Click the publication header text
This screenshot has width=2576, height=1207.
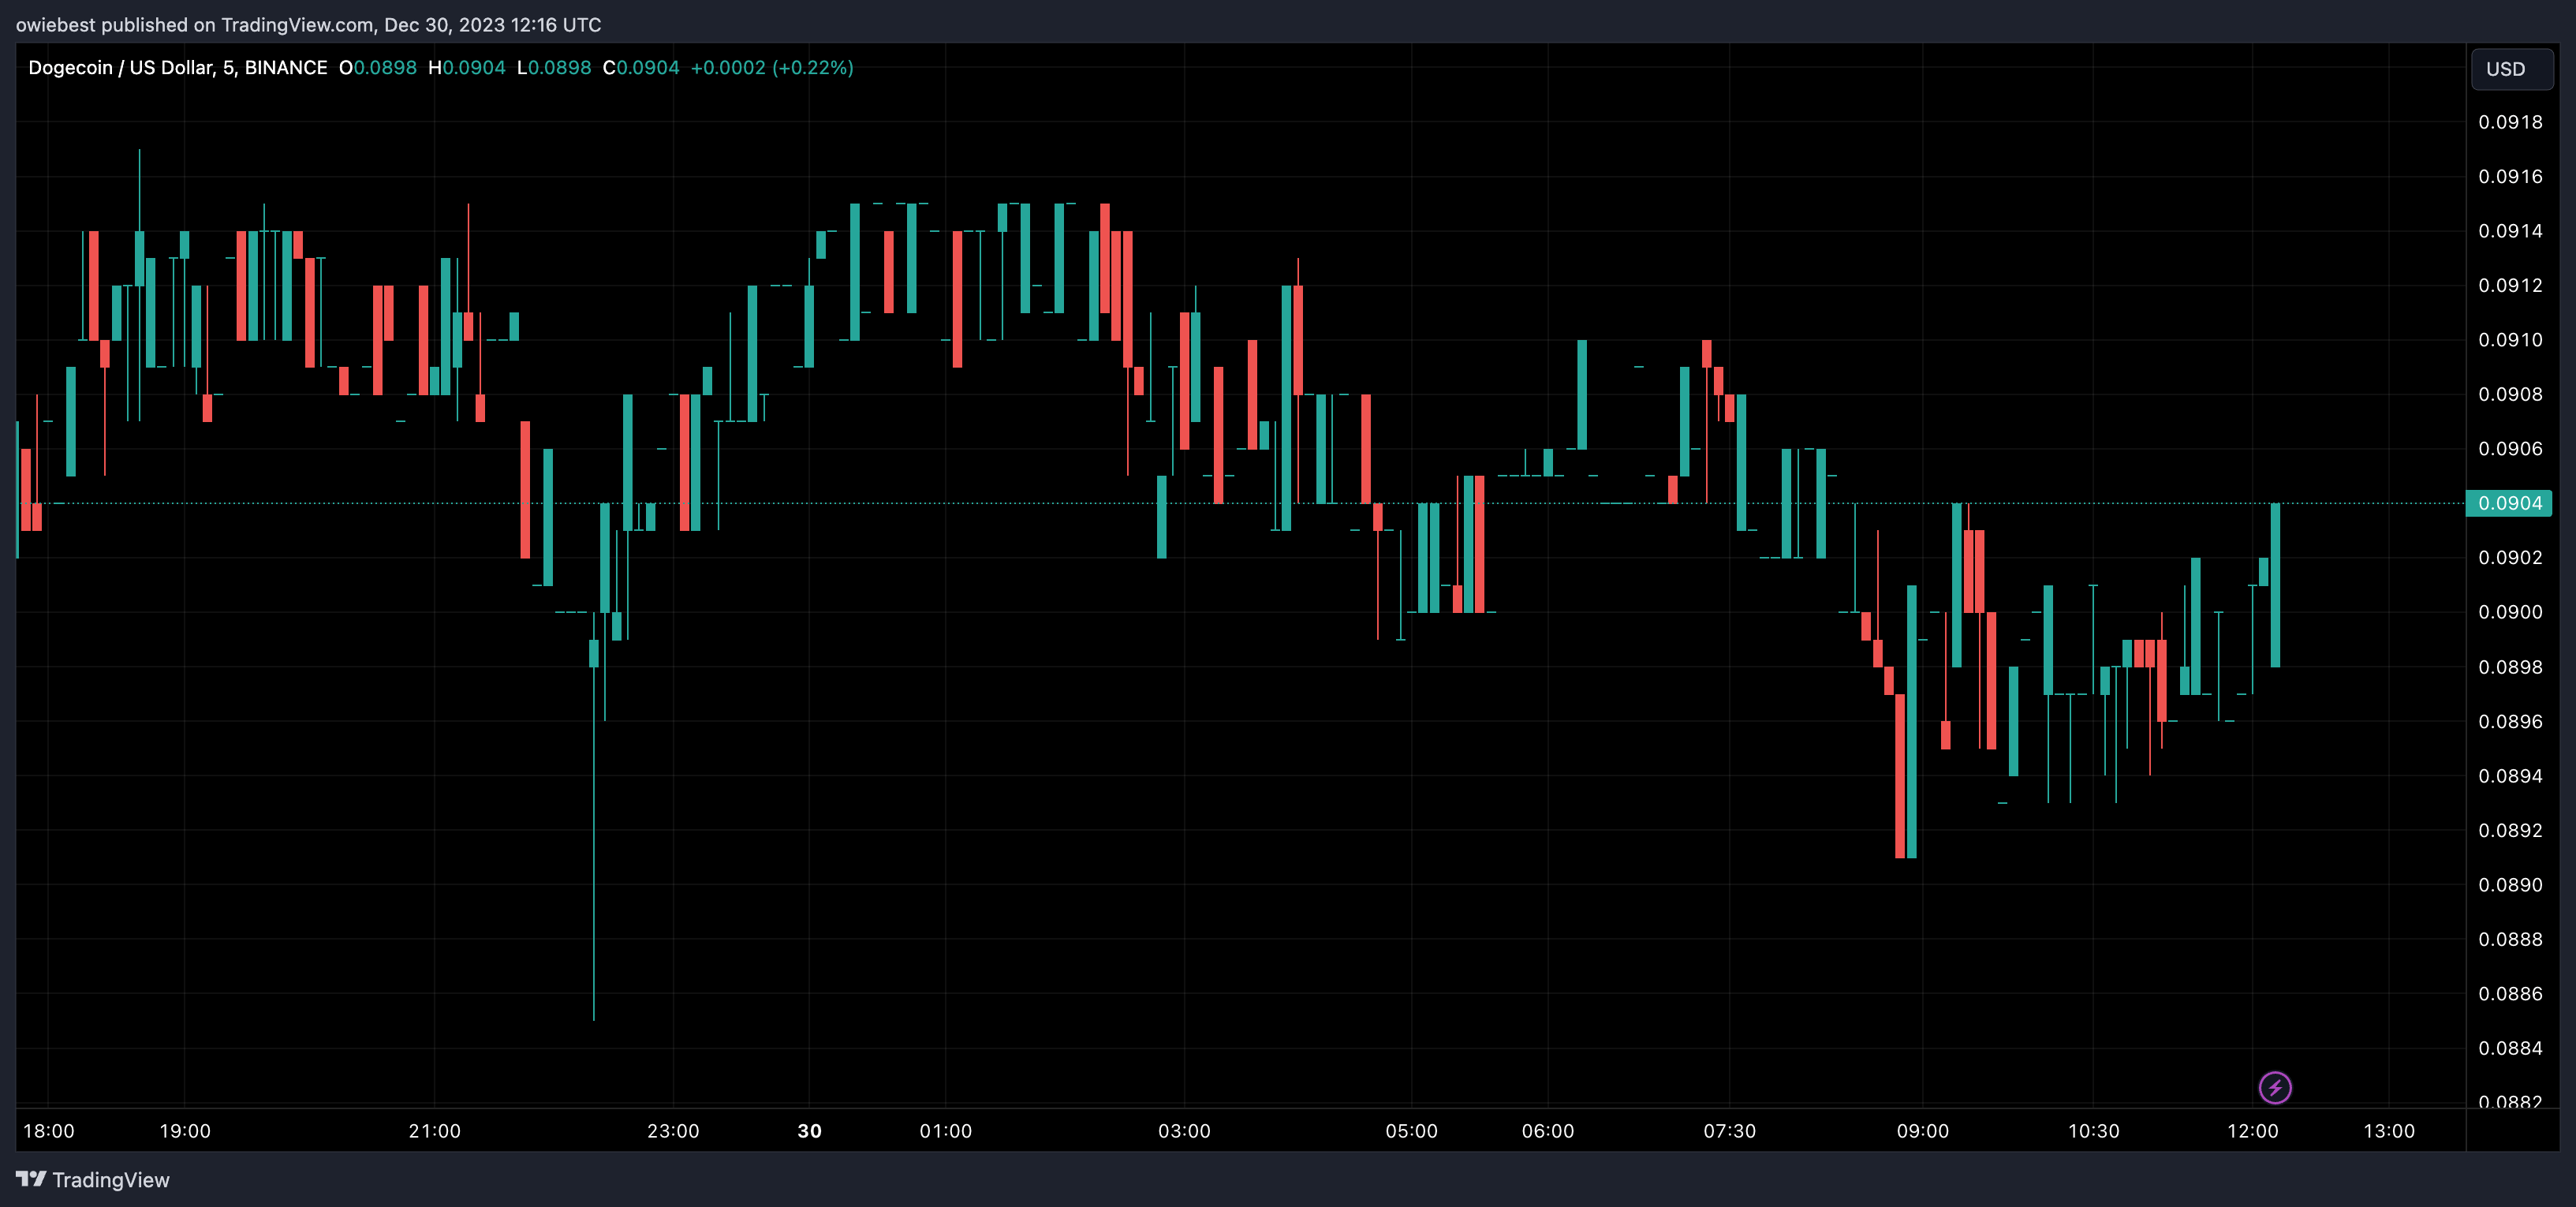click(x=309, y=25)
